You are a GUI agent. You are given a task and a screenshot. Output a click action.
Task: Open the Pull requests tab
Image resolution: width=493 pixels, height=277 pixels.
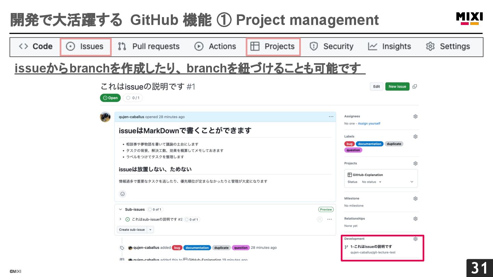(149, 47)
